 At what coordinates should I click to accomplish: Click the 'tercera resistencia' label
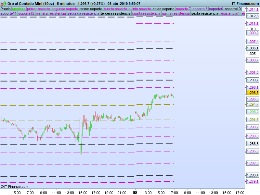click(116, 14)
